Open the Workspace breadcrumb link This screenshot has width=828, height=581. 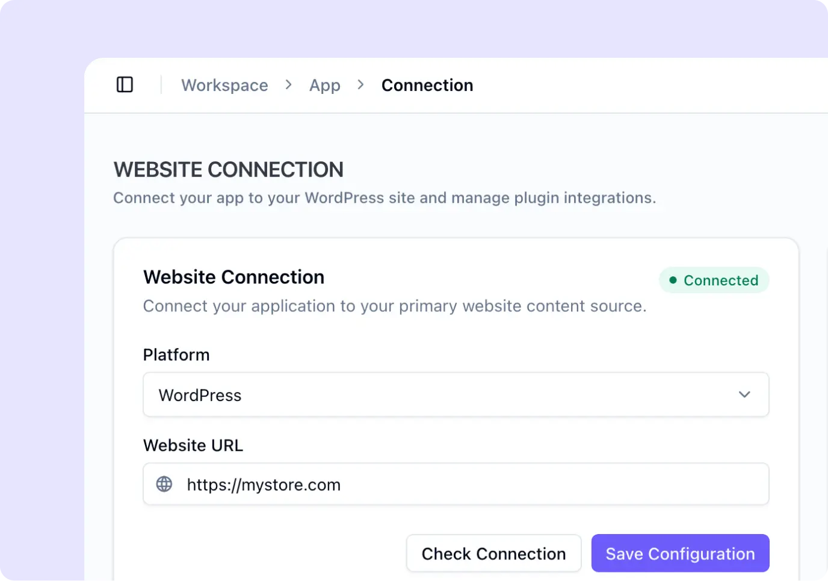[x=224, y=85]
